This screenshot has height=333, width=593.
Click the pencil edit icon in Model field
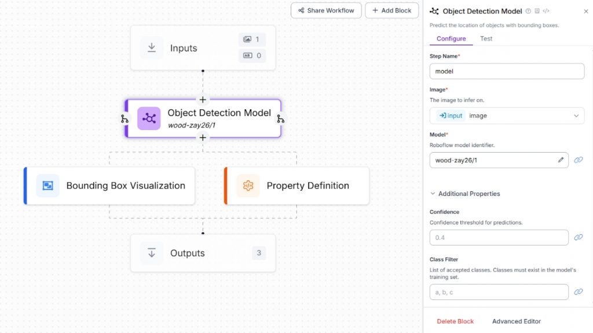pos(561,160)
